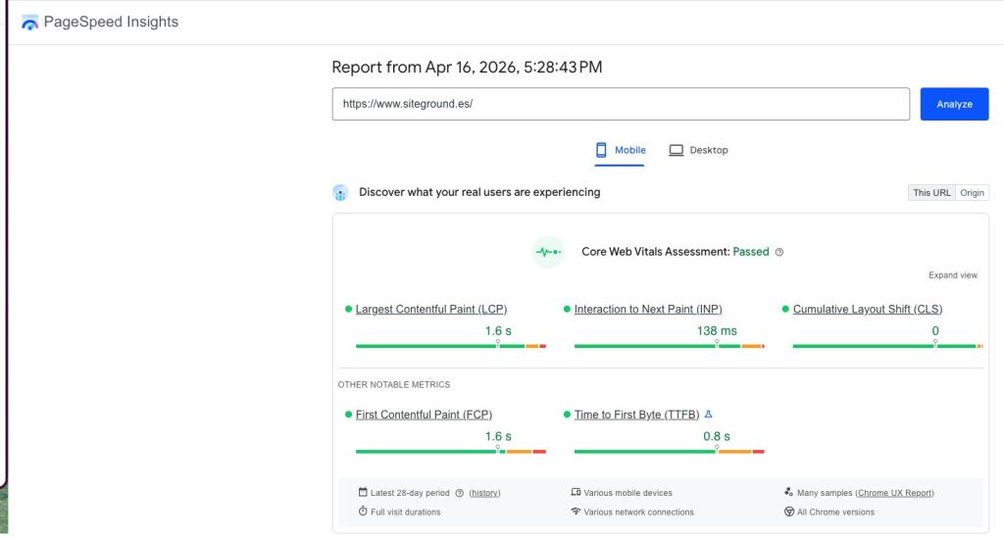Open Time to First Byte (TTFB) link
Screen dimensions: 1004x539
click(x=636, y=415)
